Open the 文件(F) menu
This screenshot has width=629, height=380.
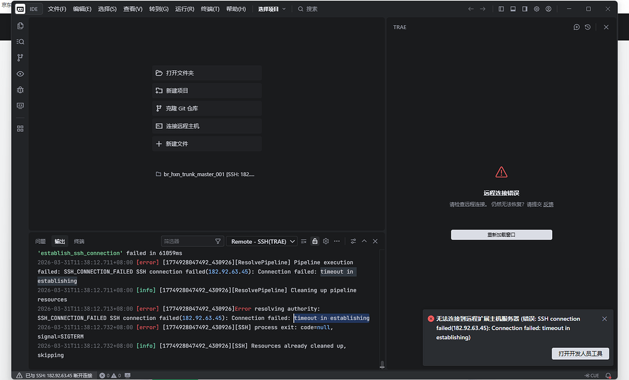tap(57, 9)
